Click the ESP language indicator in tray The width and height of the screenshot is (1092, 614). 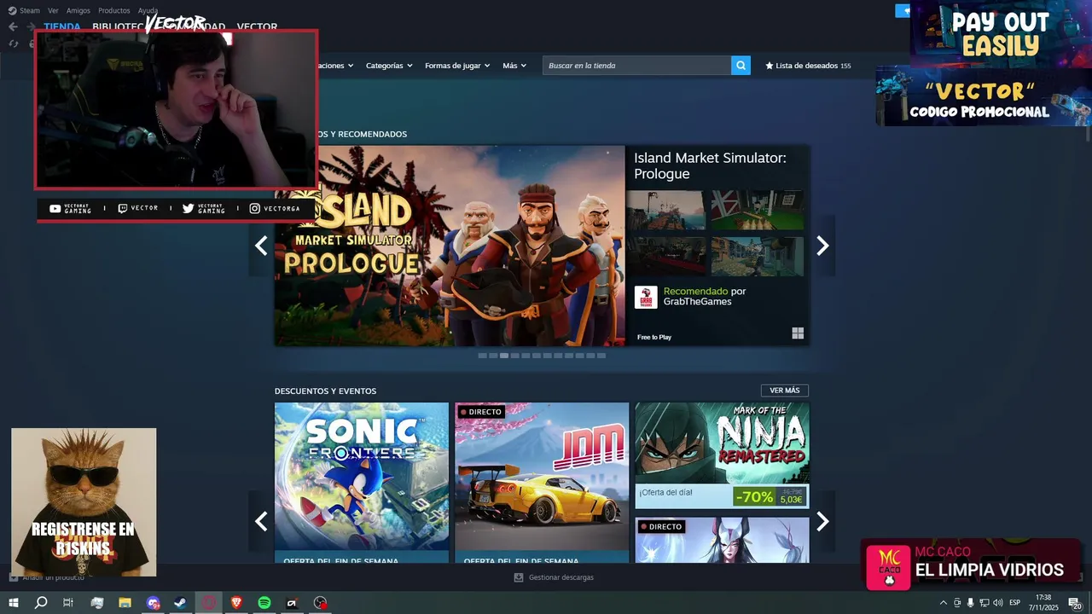click(1015, 603)
